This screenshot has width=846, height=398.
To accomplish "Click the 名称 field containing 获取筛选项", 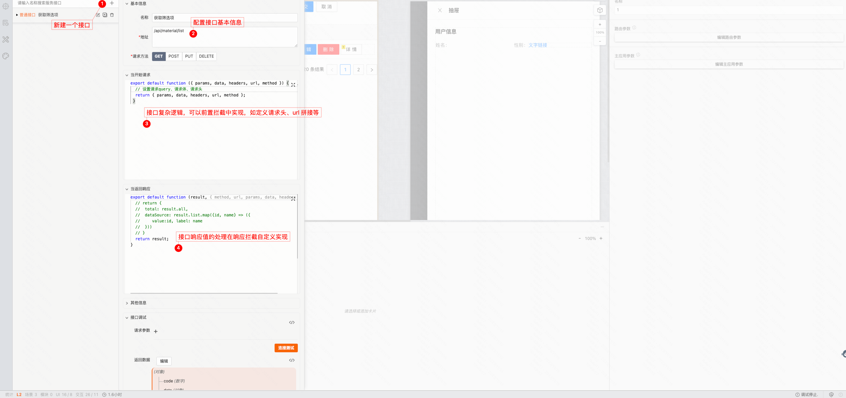I will [x=225, y=18].
